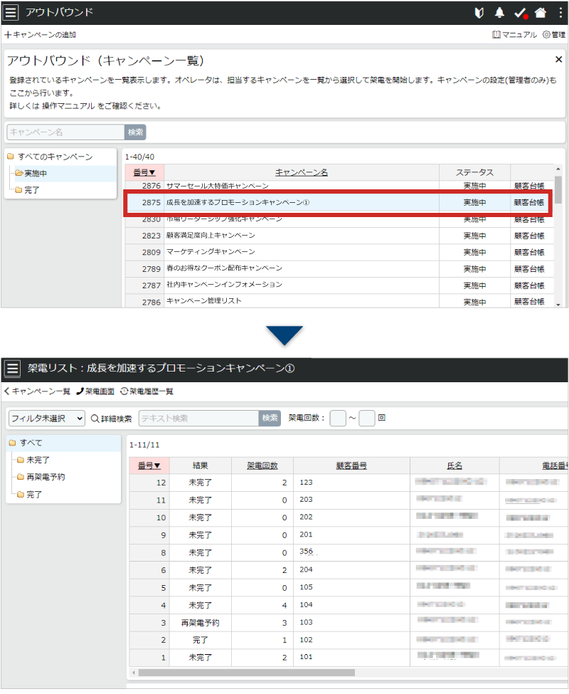
Task: Open the hamburger menu beside アウトバウンド
Action: pos(11,12)
